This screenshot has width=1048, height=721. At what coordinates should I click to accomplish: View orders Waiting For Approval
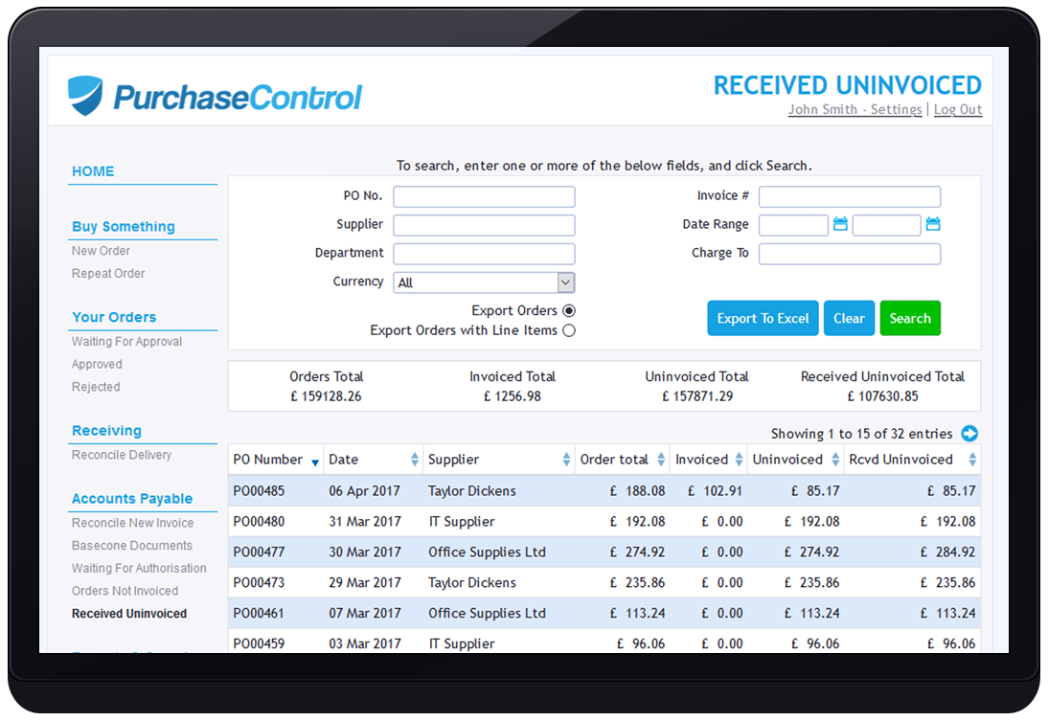(x=127, y=342)
